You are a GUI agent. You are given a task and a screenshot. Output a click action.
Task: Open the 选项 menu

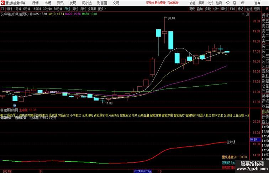(x=219, y=3)
